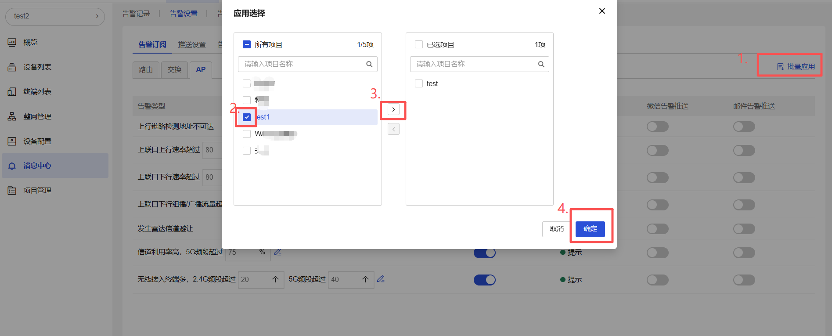Switch to the 推送设置 tab

coord(192,44)
